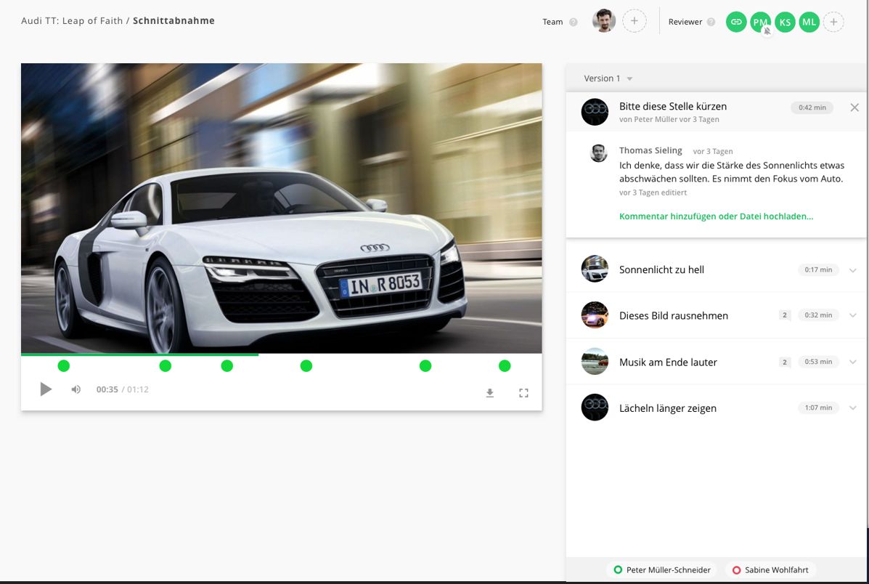The height and width of the screenshot is (584, 869).
Task: Click reply count on 'Dieses Bild rausnehmen'
Action: pyautogui.click(x=784, y=315)
